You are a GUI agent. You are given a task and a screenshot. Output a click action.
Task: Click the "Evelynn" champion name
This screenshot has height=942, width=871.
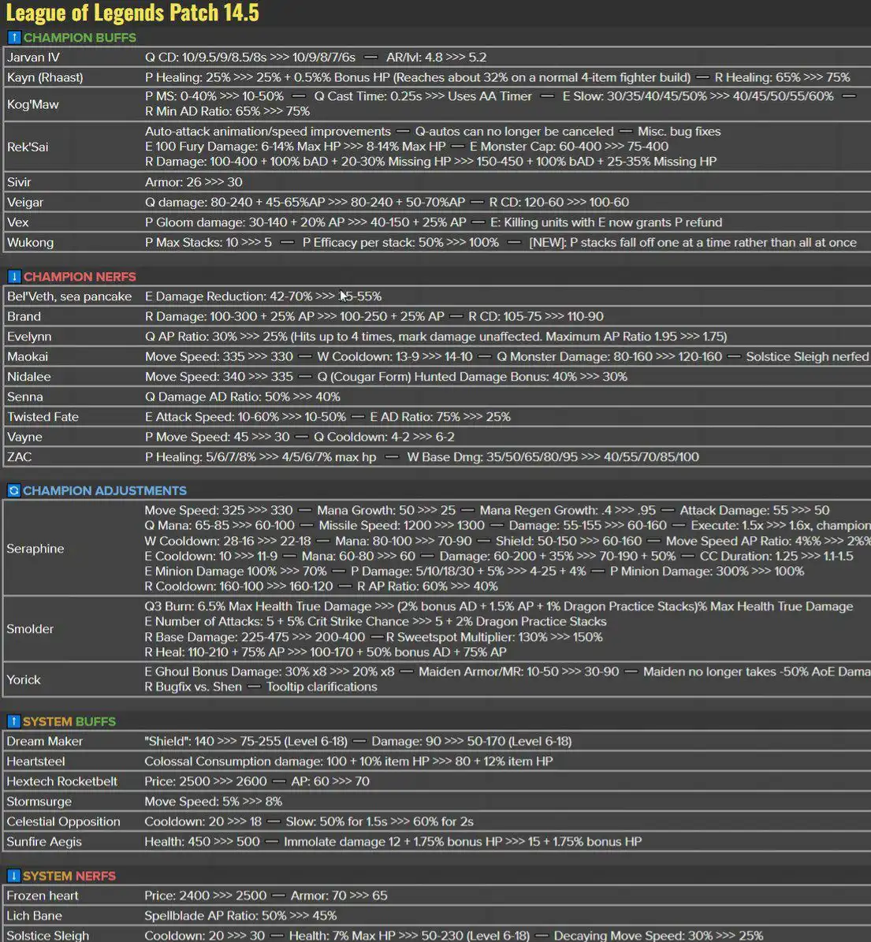coord(29,337)
